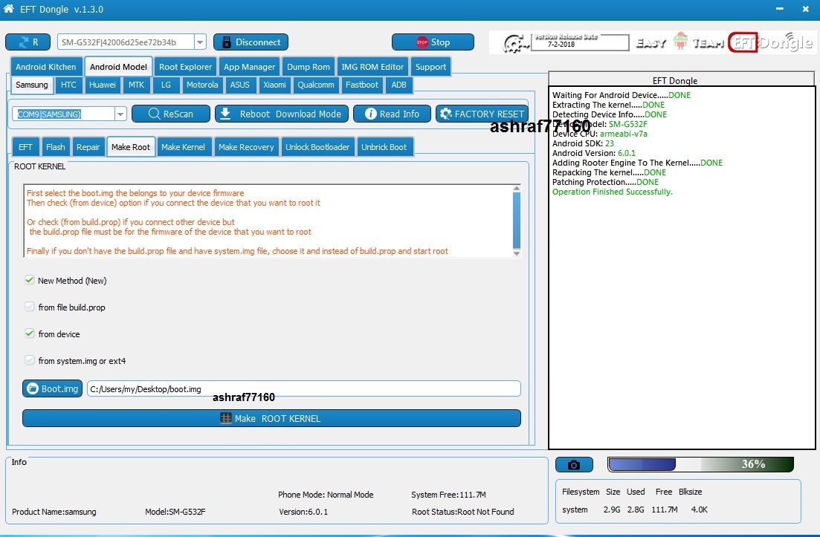The height and width of the screenshot is (537, 820).
Task: Click Make ROOT KERNEL button
Action: tap(271, 418)
